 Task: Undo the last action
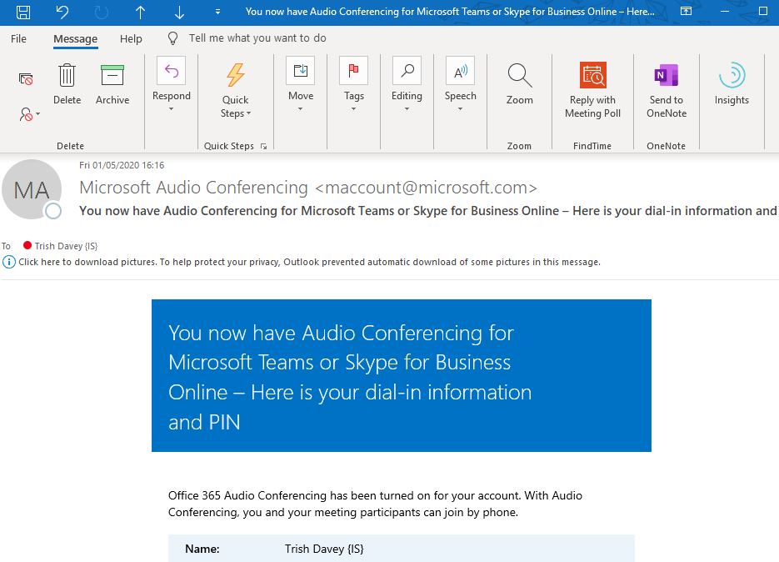click(62, 12)
